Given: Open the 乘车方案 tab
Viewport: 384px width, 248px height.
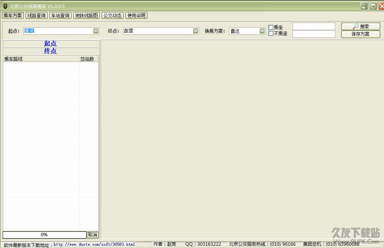Looking at the screenshot, I should click(x=13, y=15).
